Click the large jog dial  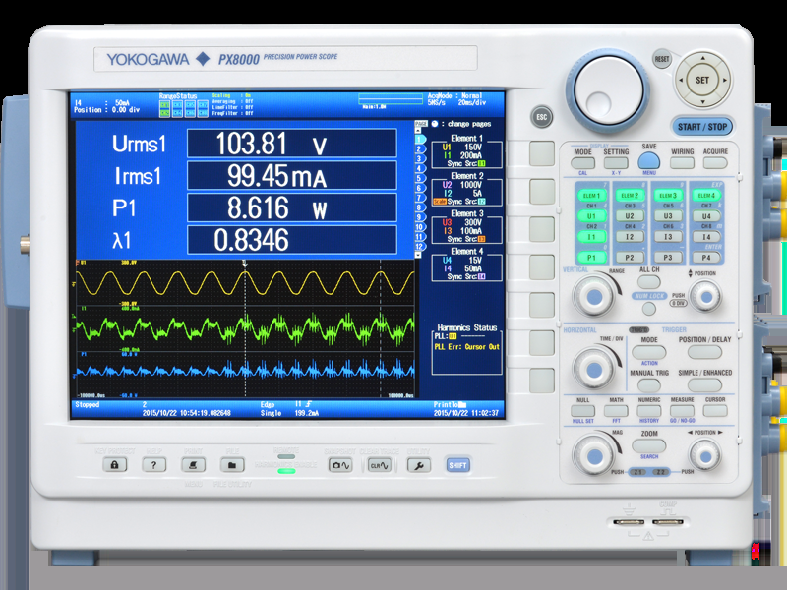pos(608,89)
